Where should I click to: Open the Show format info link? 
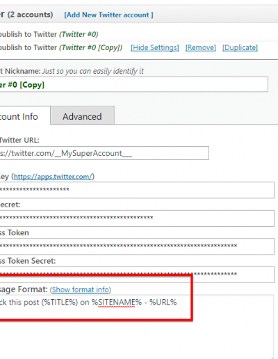pos(81,289)
